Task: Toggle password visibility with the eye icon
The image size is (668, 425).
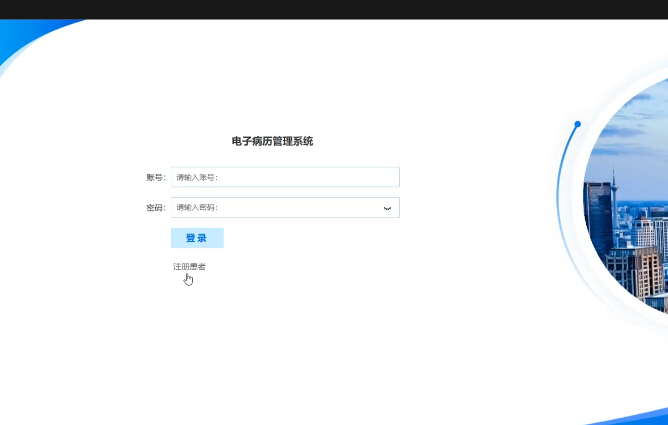Action: 387,208
